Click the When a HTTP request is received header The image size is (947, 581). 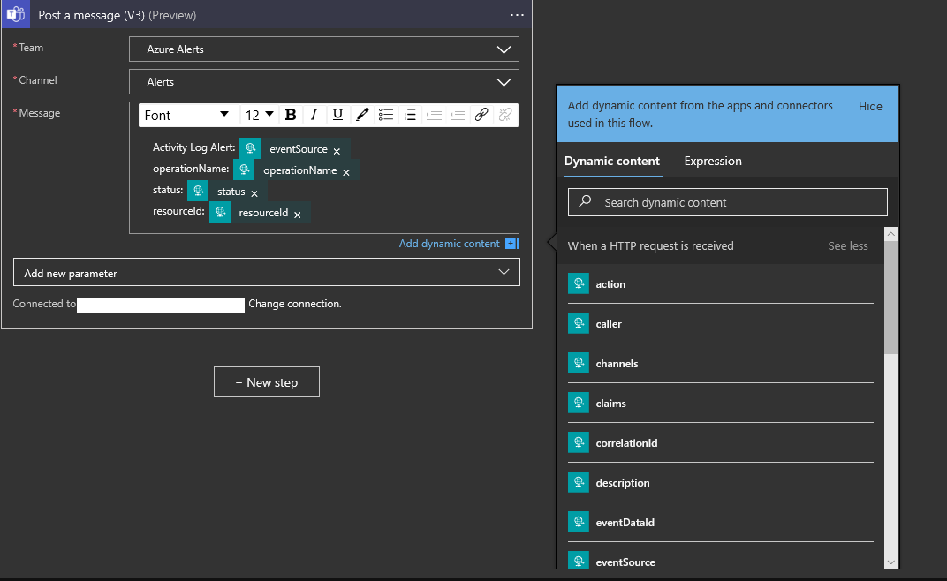point(650,245)
